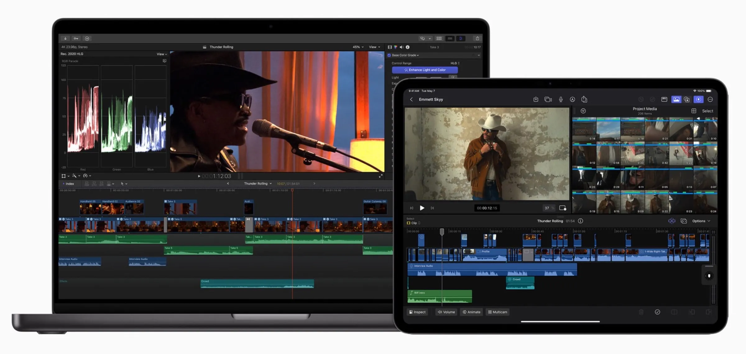The height and width of the screenshot is (354, 746).
Task: Click the Multicam button in bottom toolbar
Action: (x=497, y=312)
